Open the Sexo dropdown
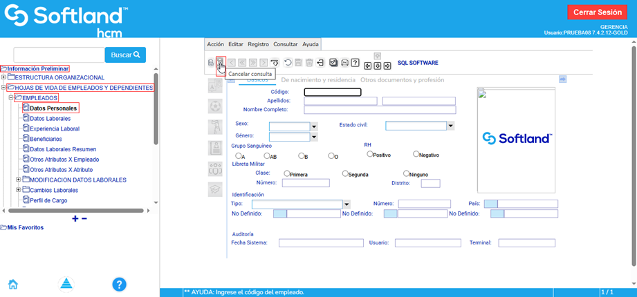 tap(314, 126)
